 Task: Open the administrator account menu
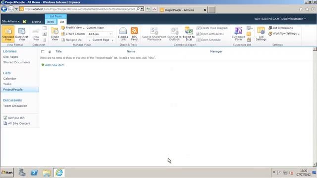pos(280,19)
